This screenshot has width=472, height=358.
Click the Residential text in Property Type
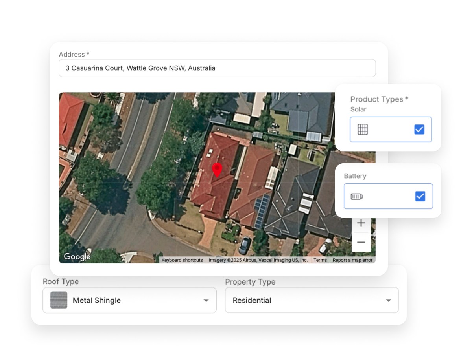tap(252, 300)
